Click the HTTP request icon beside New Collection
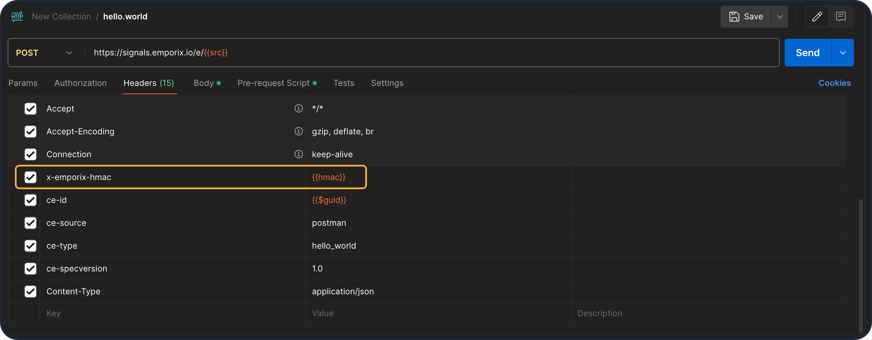Screen dimensions: 872x340 tap(17, 16)
